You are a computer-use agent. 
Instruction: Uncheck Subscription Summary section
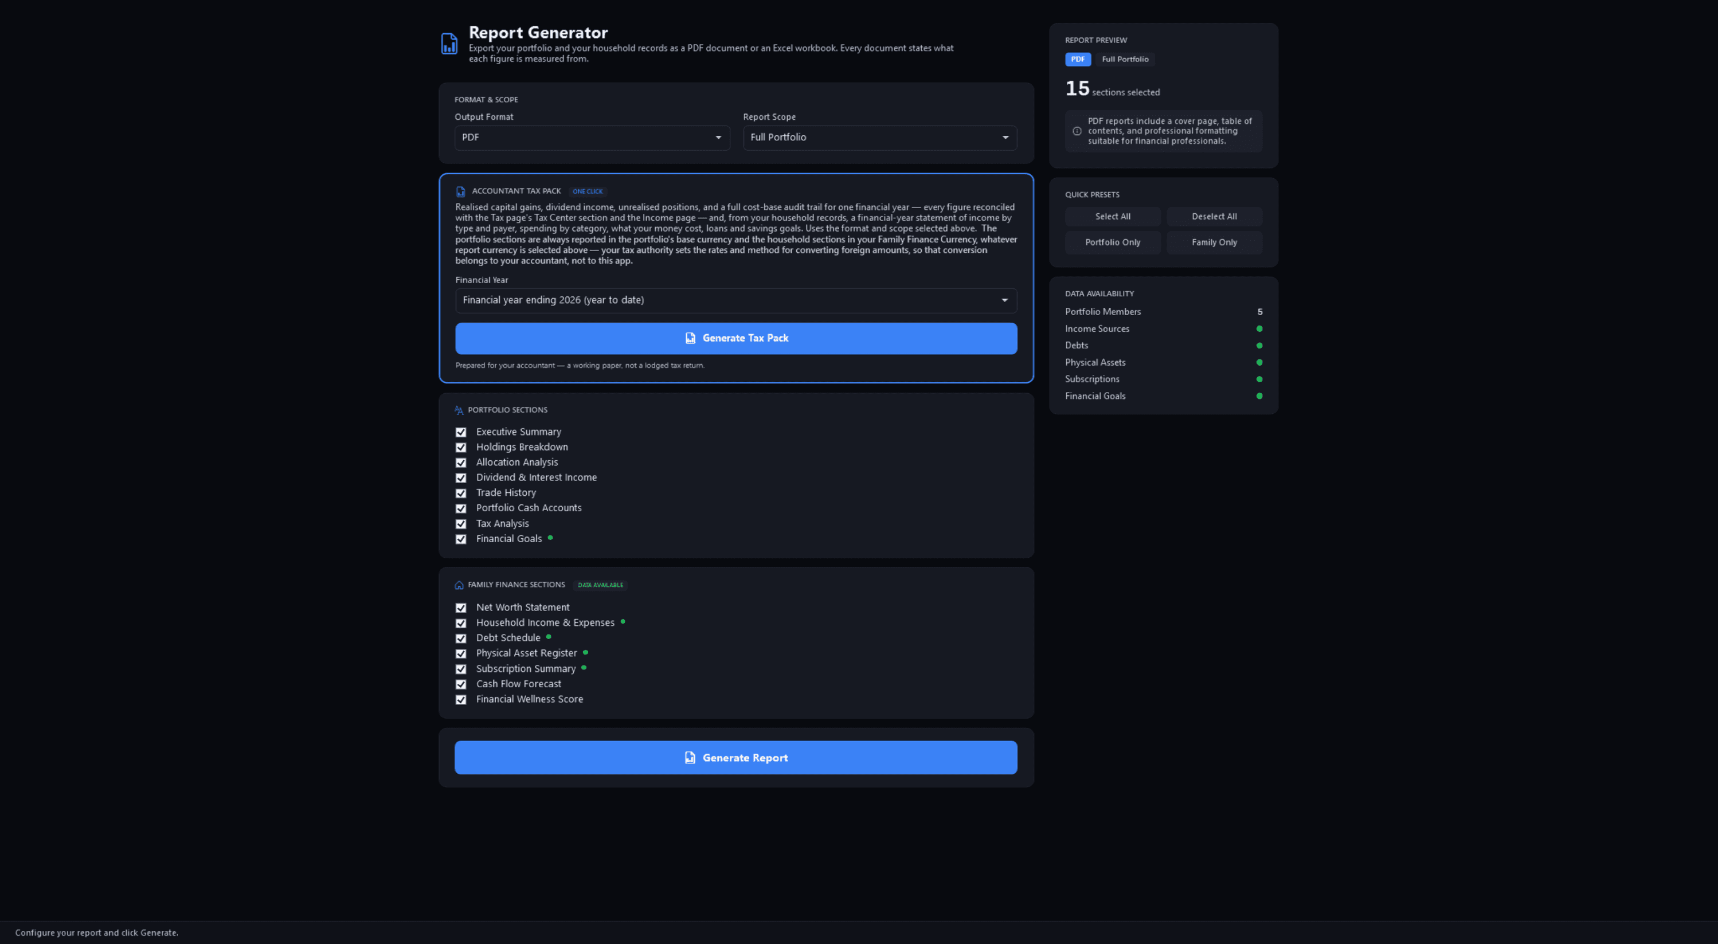[x=461, y=669]
